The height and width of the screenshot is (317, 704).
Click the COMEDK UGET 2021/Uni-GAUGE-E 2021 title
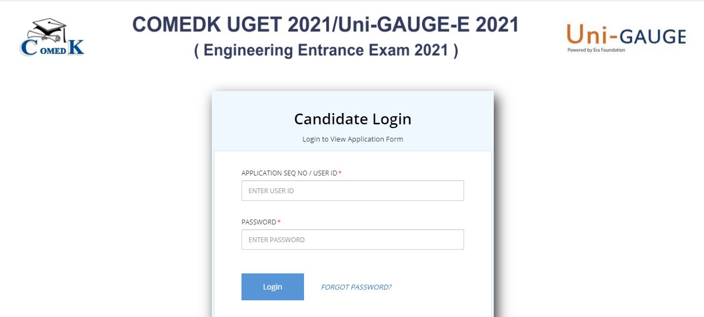pyautogui.click(x=325, y=25)
